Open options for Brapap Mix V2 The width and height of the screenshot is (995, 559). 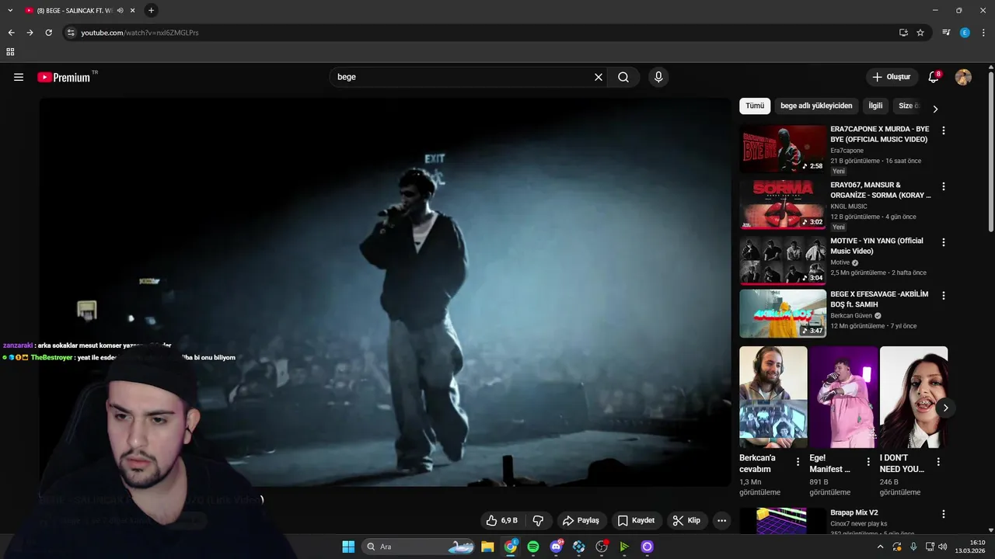point(944,514)
